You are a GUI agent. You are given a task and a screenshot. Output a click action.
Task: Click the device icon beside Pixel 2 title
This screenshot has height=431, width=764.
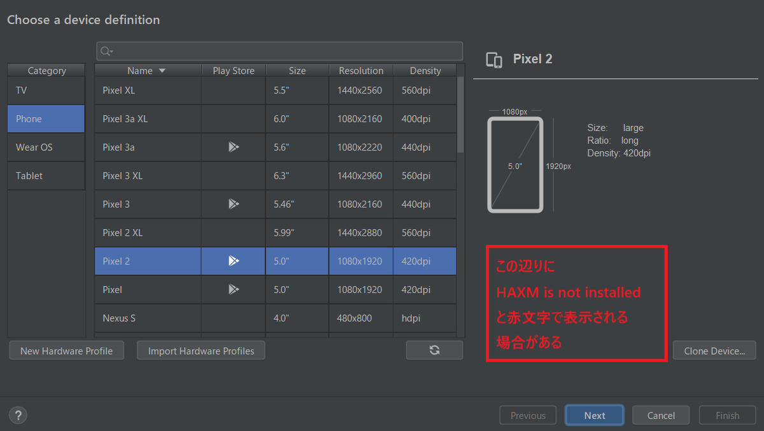(x=494, y=60)
